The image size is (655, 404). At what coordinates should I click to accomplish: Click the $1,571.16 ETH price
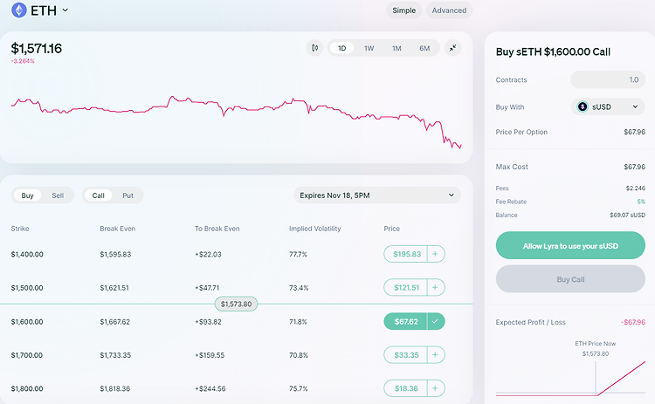click(37, 48)
